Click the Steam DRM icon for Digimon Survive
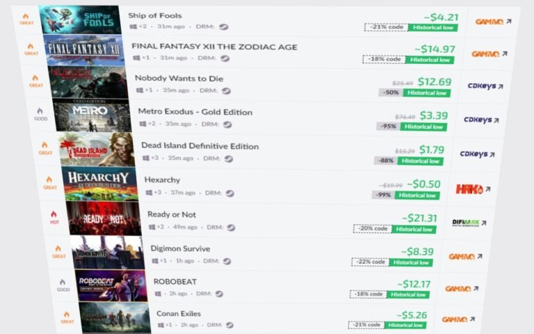This screenshot has width=534, height=334. [227, 262]
